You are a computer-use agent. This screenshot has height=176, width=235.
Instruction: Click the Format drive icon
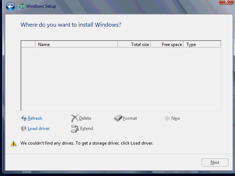point(118,118)
